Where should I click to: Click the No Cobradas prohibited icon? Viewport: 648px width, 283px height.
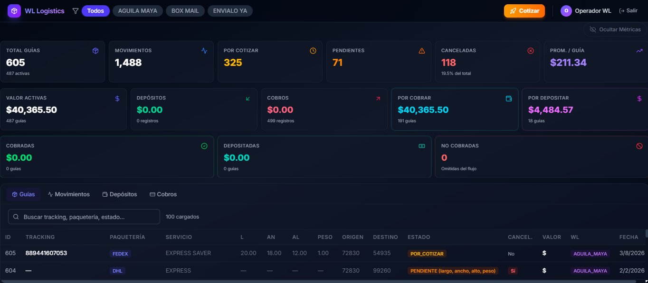tap(639, 146)
